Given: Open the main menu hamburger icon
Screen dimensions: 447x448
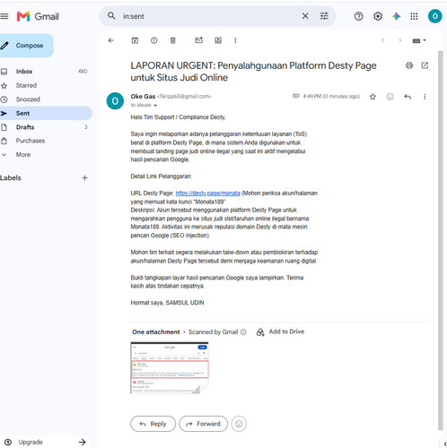Looking at the screenshot, I should pos(4,16).
